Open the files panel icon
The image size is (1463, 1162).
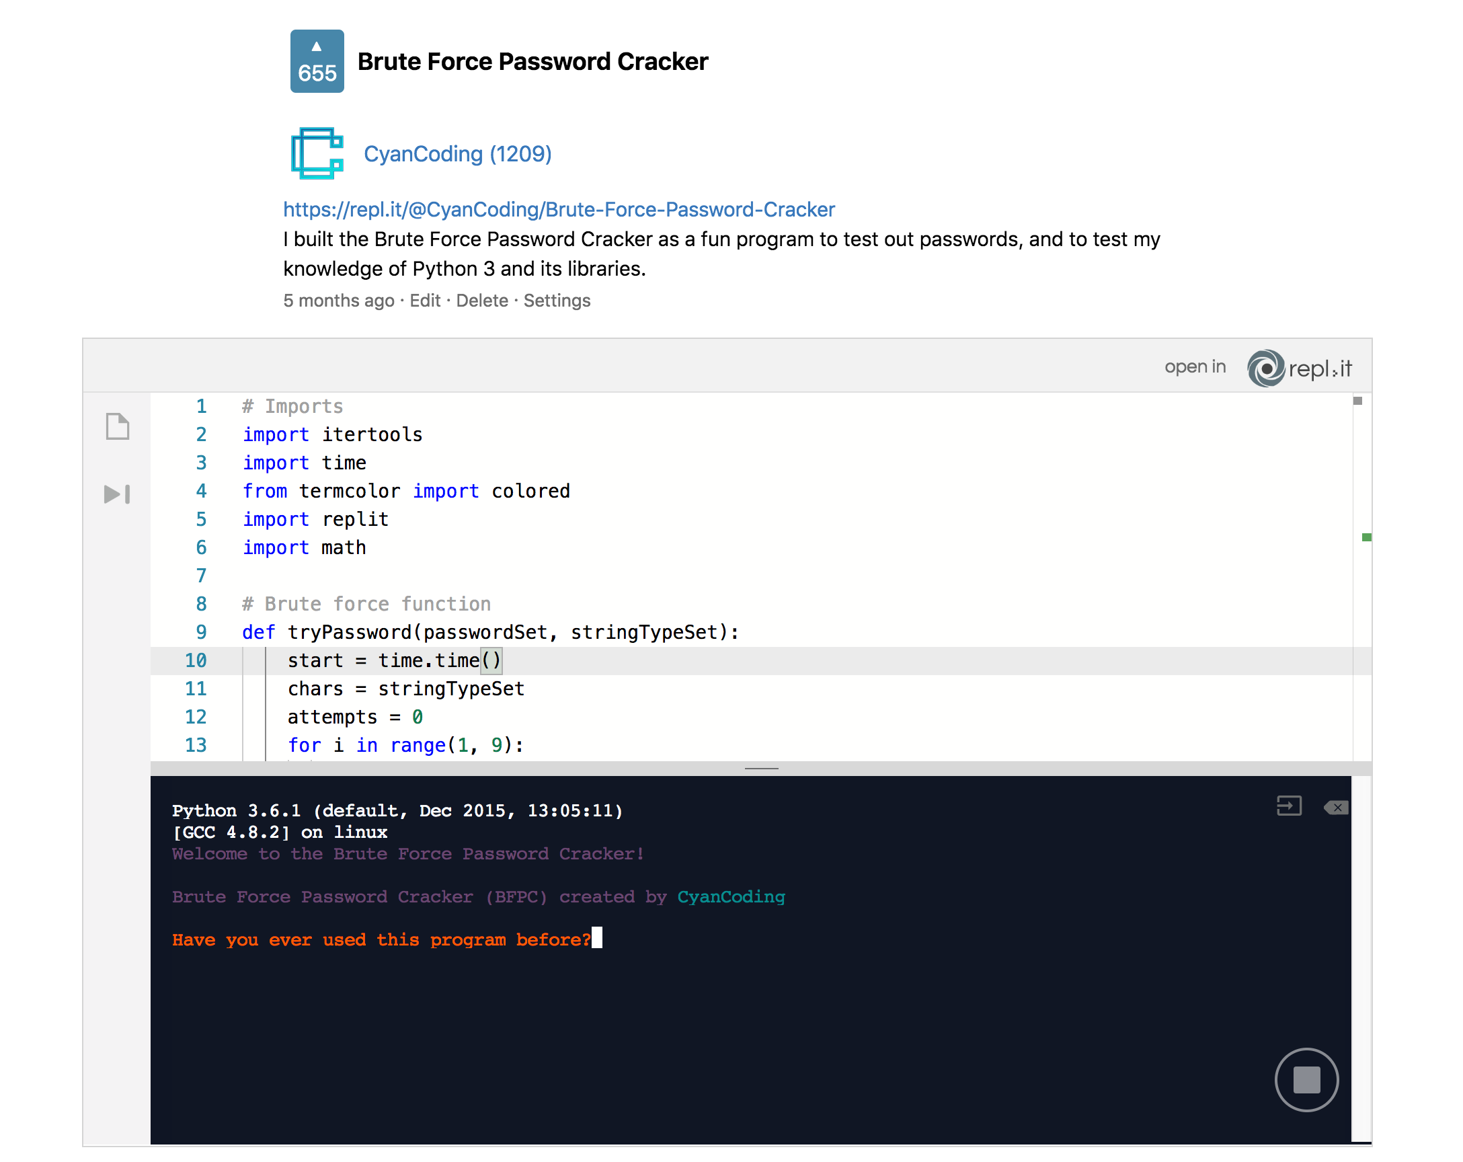click(x=118, y=426)
